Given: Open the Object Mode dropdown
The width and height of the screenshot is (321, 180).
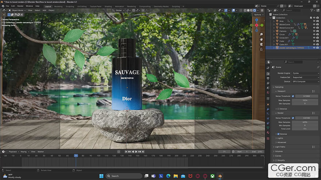Looking at the screenshot, I should [17, 10].
